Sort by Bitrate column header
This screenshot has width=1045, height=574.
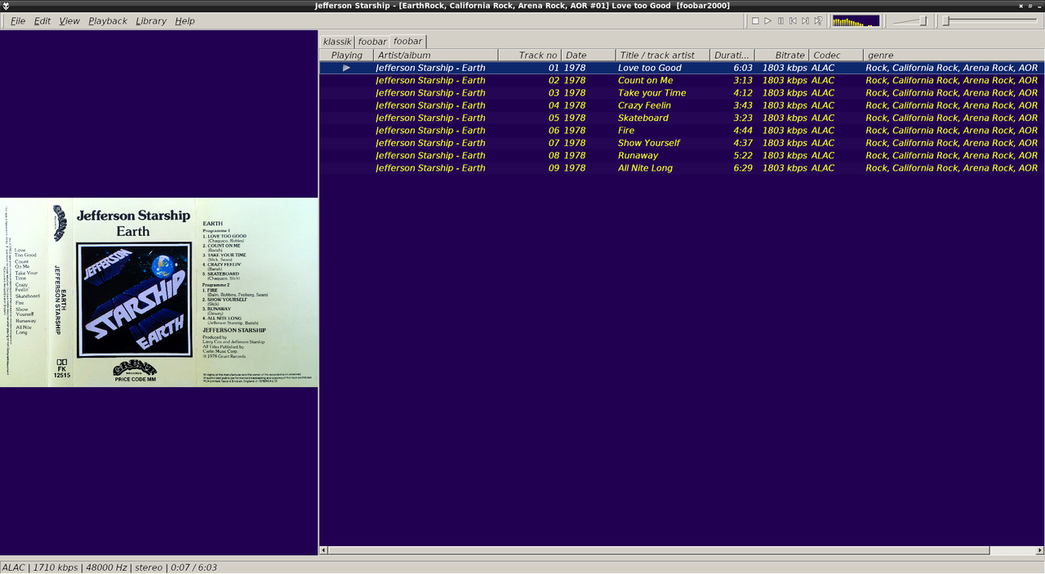(x=782, y=55)
